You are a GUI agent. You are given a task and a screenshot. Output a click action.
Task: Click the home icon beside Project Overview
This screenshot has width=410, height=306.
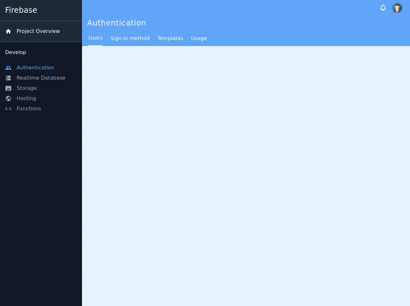pyautogui.click(x=8, y=31)
